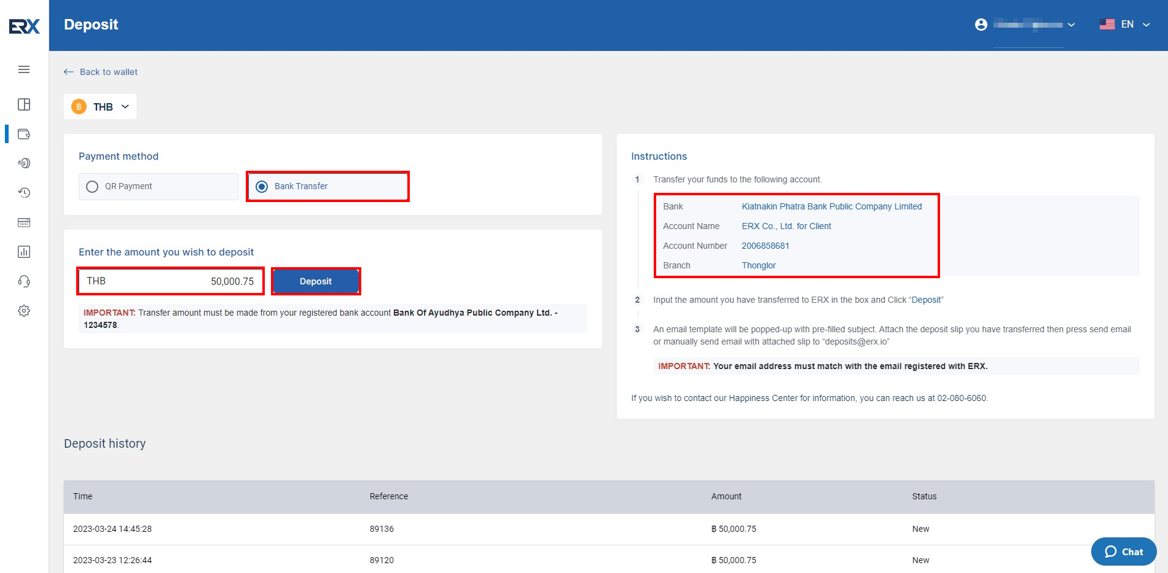This screenshot has width=1168, height=573.
Task: Select the QR Payment radio option
Action: coord(159,187)
